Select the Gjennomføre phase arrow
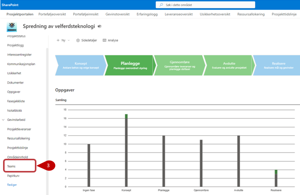Screen dimensions: 300x195 pyautogui.click(x=179, y=66)
